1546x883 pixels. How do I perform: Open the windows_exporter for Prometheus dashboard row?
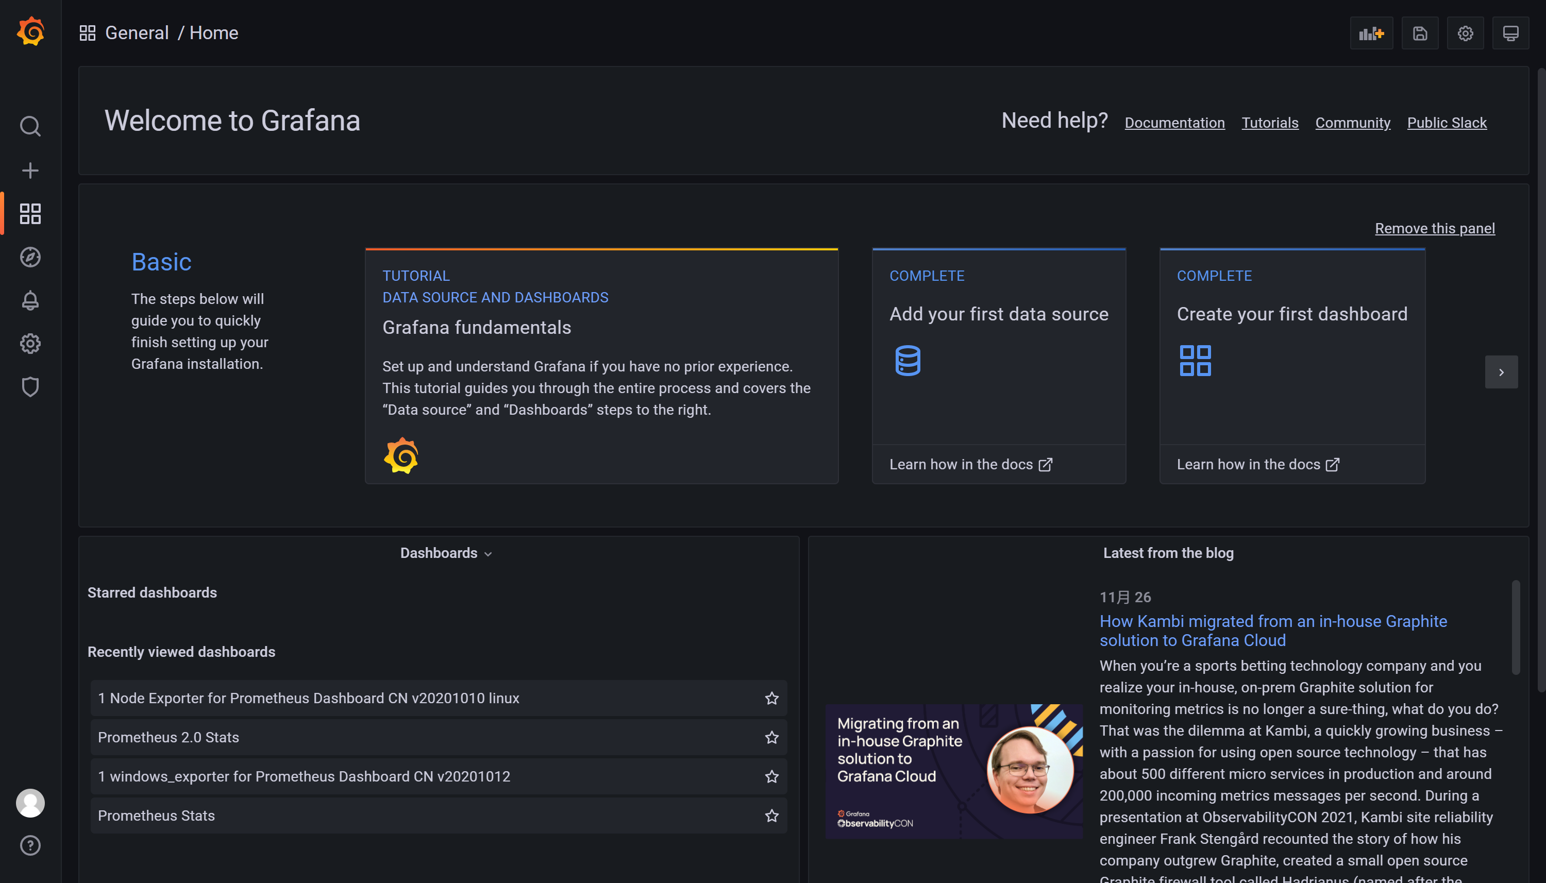[x=439, y=776]
